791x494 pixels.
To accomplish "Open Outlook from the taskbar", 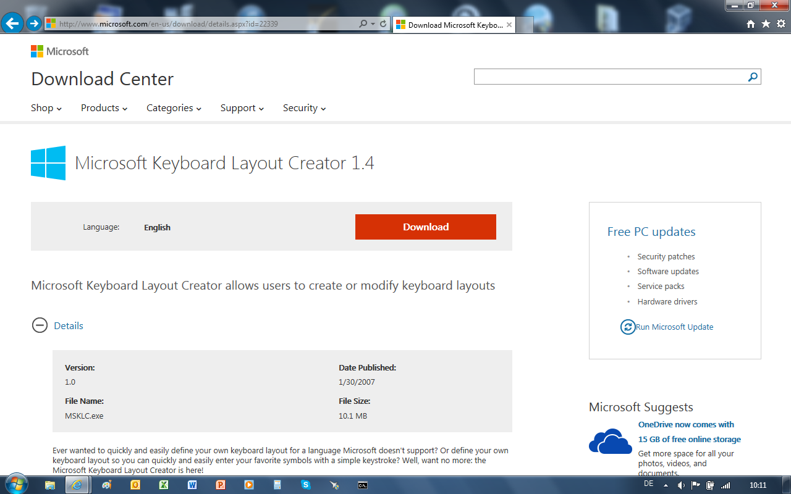I will click(x=135, y=485).
